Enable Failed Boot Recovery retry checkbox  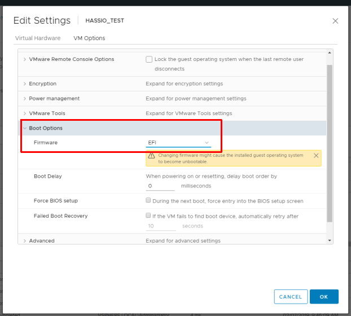[148, 216]
